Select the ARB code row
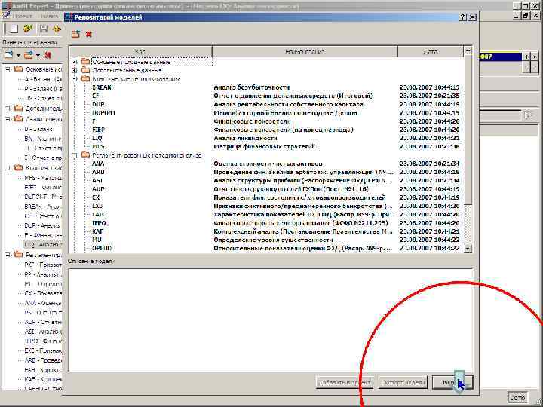 (x=267, y=172)
